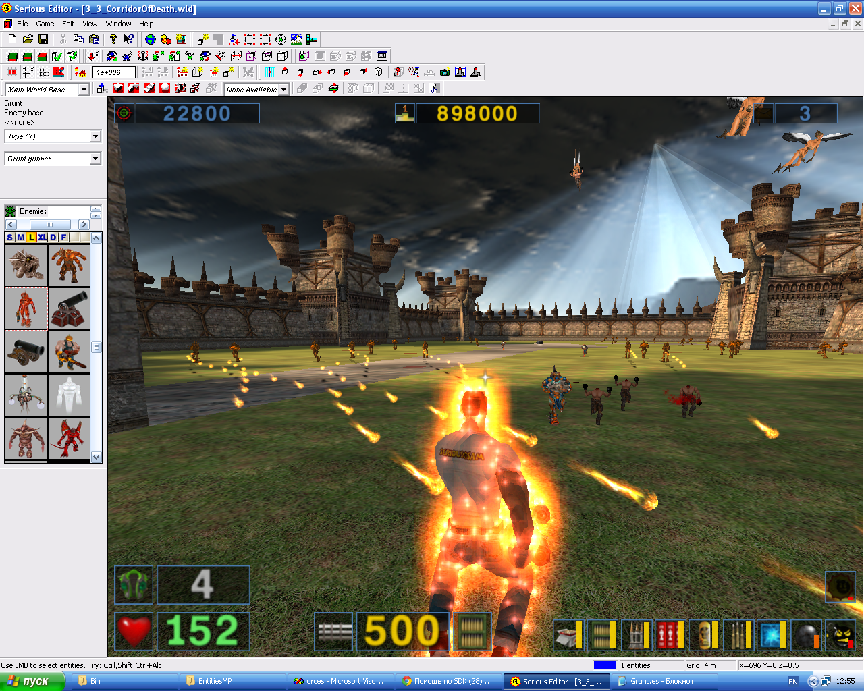The width and height of the screenshot is (864, 691).
Task: Click the Save floppy disk icon
Action: click(43, 39)
